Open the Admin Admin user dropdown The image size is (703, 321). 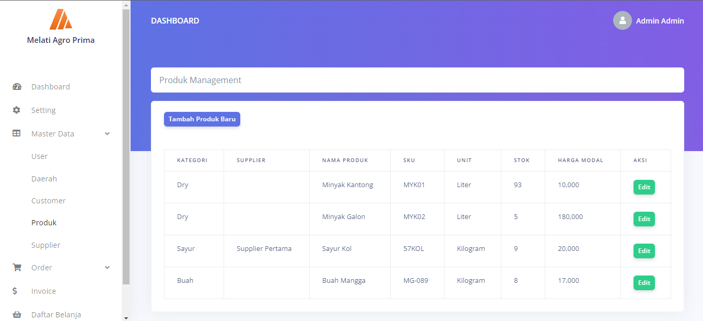[x=660, y=21]
